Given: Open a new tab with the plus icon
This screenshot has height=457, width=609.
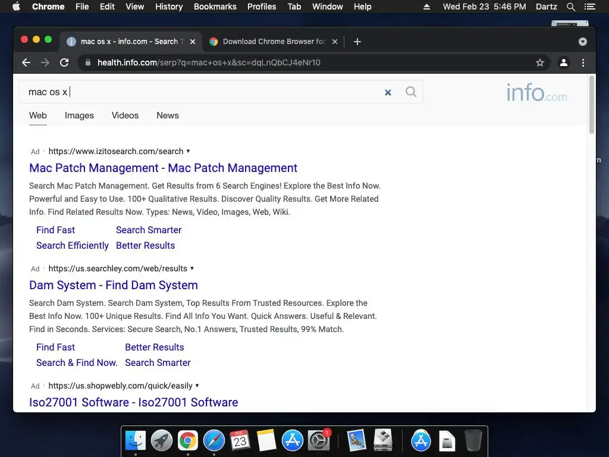Looking at the screenshot, I should [357, 42].
